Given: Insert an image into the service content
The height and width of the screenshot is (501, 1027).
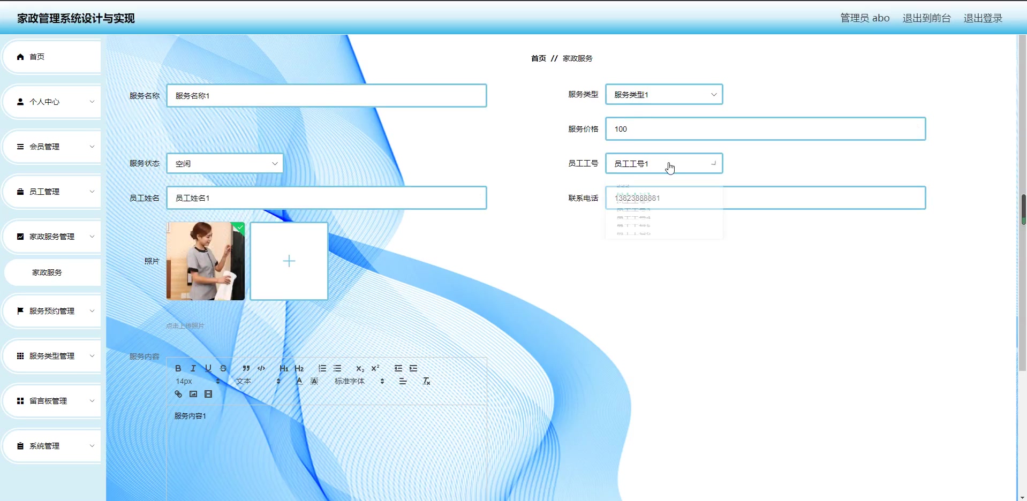Looking at the screenshot, I should [x=193, y=394].
